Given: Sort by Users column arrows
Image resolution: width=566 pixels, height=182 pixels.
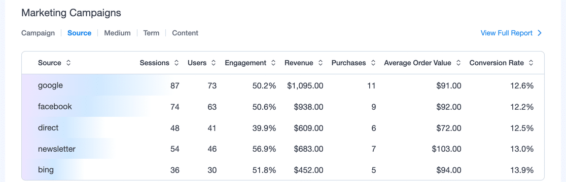Looking at the screenshot, I should (x=214, y=63).
